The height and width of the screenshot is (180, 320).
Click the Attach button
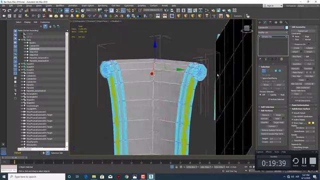[295, 52]
